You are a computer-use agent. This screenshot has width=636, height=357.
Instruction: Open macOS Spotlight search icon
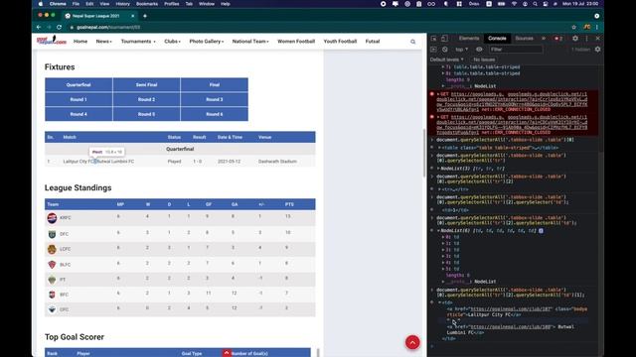(535, 4)
